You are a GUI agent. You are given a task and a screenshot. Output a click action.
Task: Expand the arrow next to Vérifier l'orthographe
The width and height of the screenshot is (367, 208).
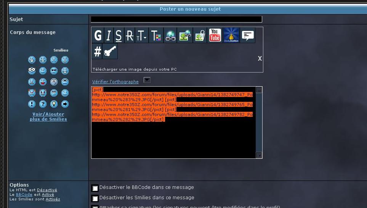pos(147,80)
